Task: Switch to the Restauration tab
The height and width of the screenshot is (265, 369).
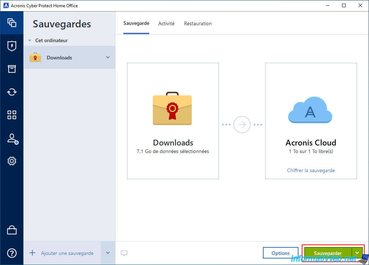Action: click(x=198, y=23)
